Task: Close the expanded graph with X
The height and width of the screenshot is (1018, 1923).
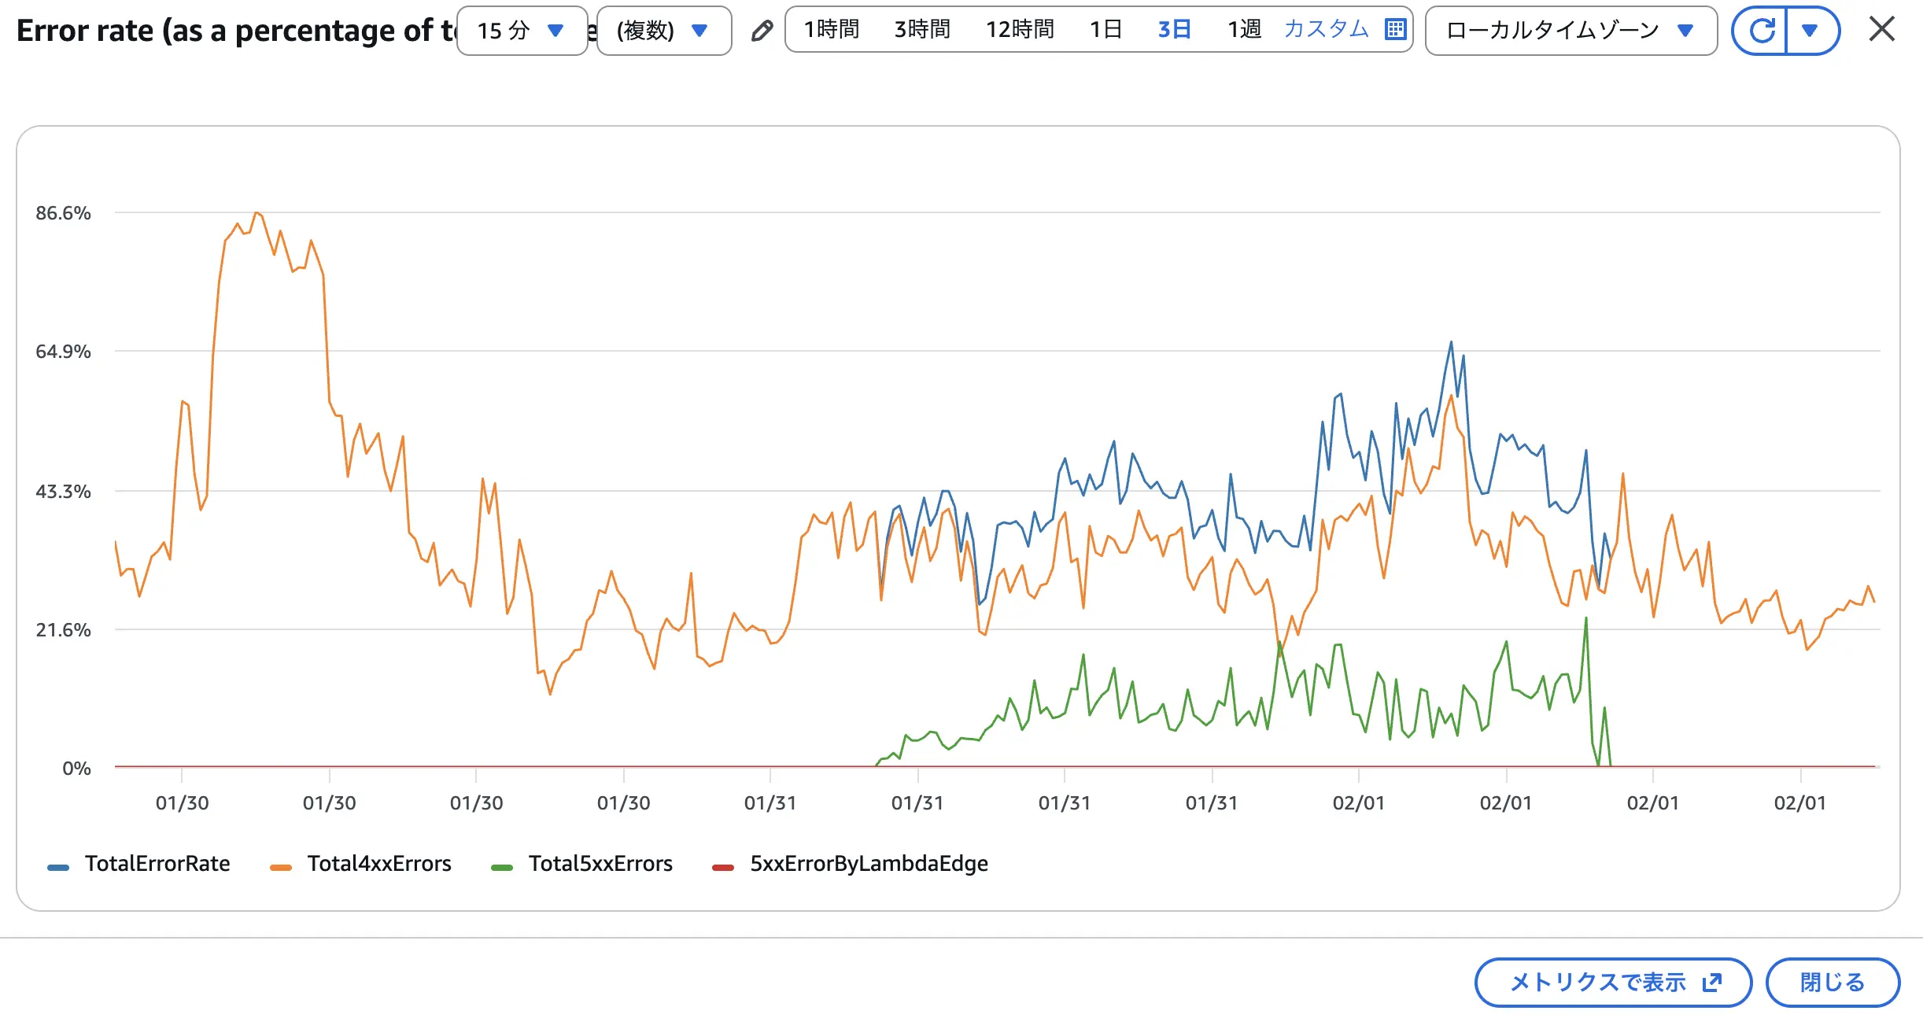Action: pos(1881,30)
